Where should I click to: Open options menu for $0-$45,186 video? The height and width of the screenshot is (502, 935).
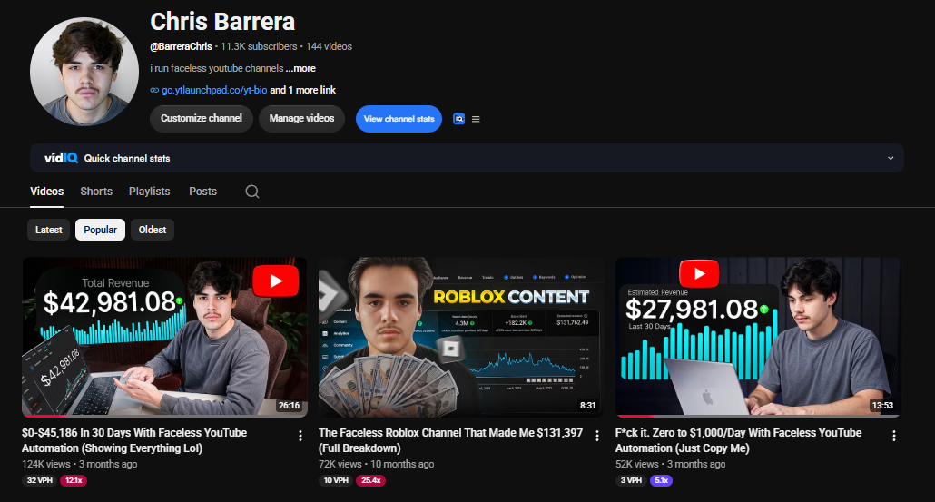[300, 436]
